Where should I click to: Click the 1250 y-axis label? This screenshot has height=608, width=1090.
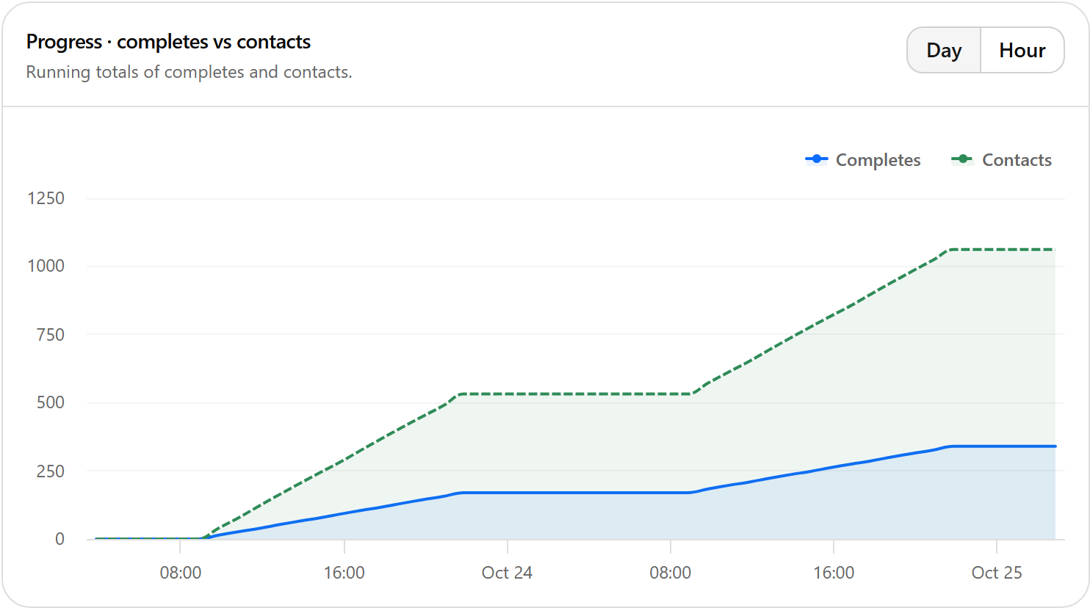(x=46, y=198)
